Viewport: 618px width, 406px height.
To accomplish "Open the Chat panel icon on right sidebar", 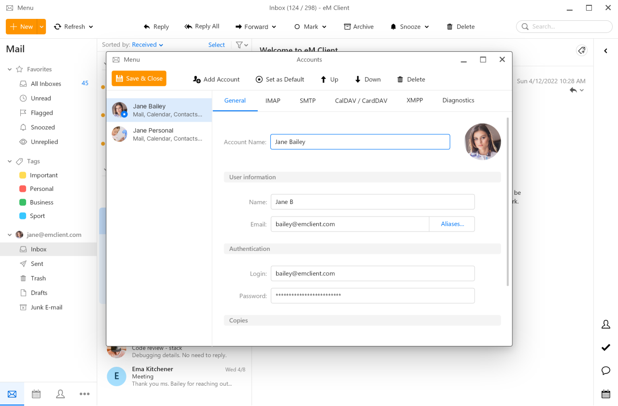I will pos(606,371).
